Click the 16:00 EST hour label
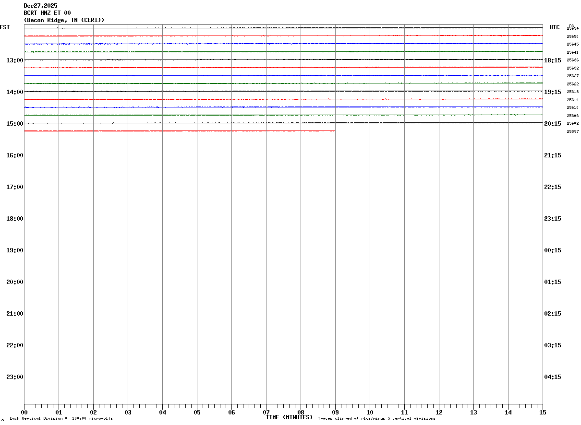This screenshot has height=425, width=581. (15, 155)
